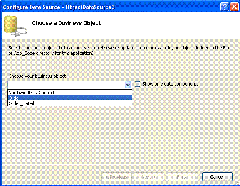Click the Show only data components label
Image resolution: width=240 pixels, height=186 pixels.
[171, 84]
